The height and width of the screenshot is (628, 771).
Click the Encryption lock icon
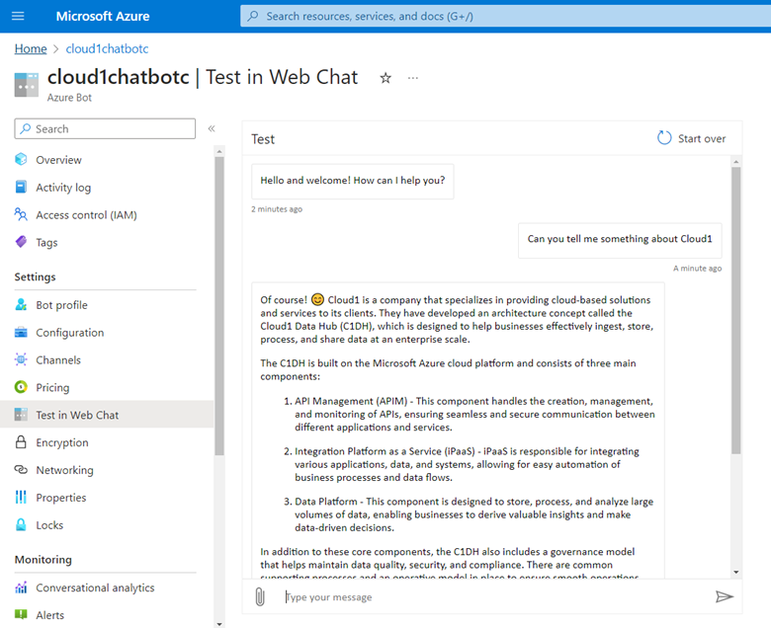tap(21, 442)
